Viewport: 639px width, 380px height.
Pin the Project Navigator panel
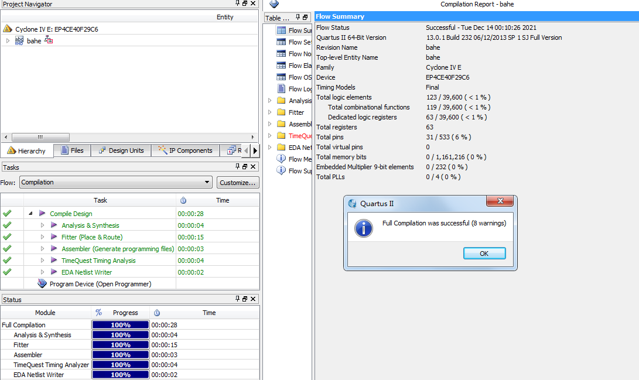point(238,4)
